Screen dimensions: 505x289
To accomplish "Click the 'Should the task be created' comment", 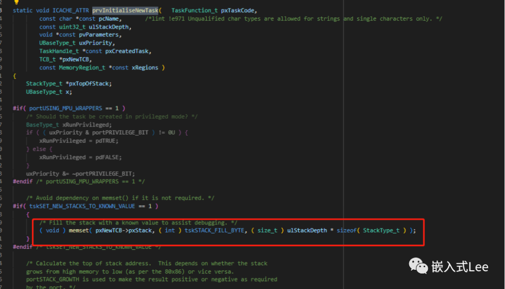I will pos(112,116).
